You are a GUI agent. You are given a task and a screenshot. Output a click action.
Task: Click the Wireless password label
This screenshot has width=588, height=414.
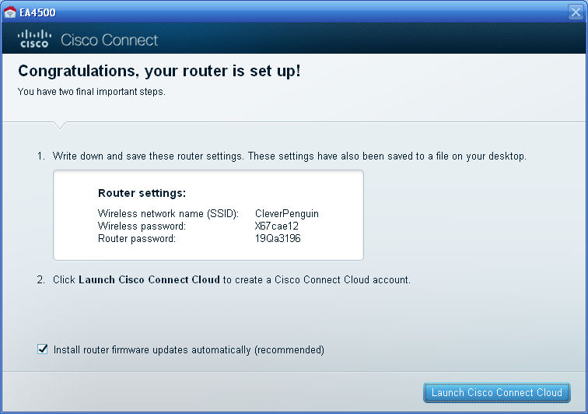point(142,226)
